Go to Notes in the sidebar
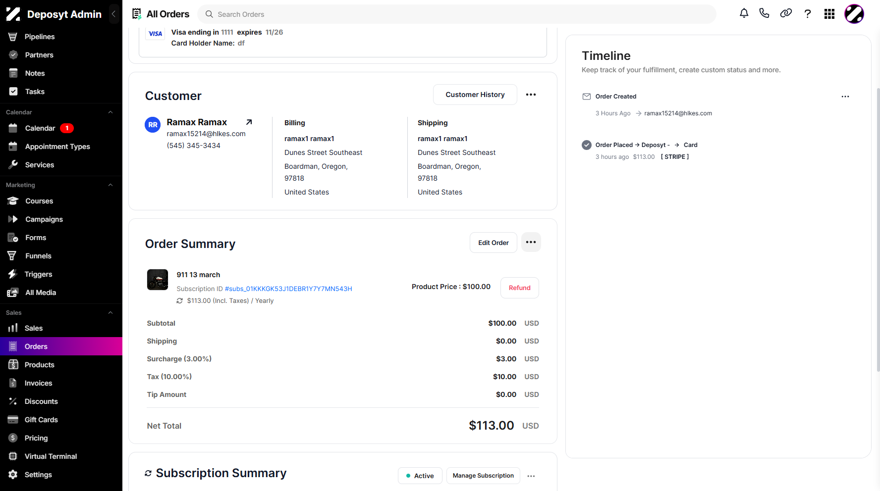Image resolution: width=880 pixels, height=491 pixels. [61, 73]
